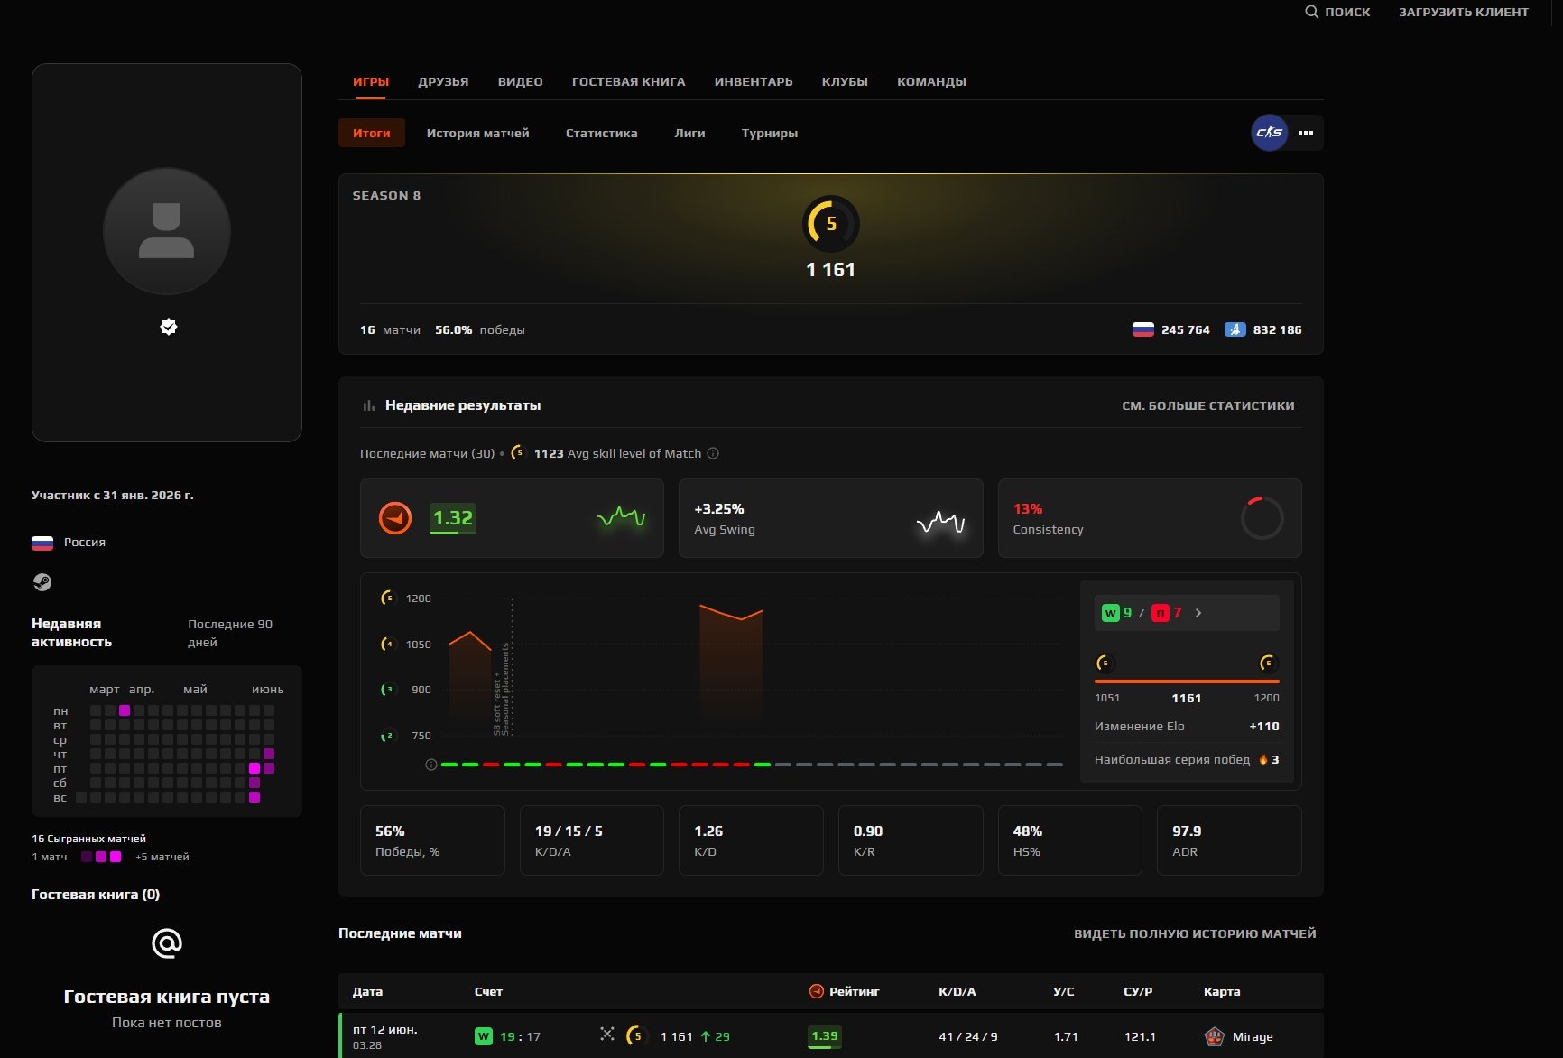Click the 56% Победы stat card
The height and width of the screenshot is (1058, 1563).
pos(432,840)
